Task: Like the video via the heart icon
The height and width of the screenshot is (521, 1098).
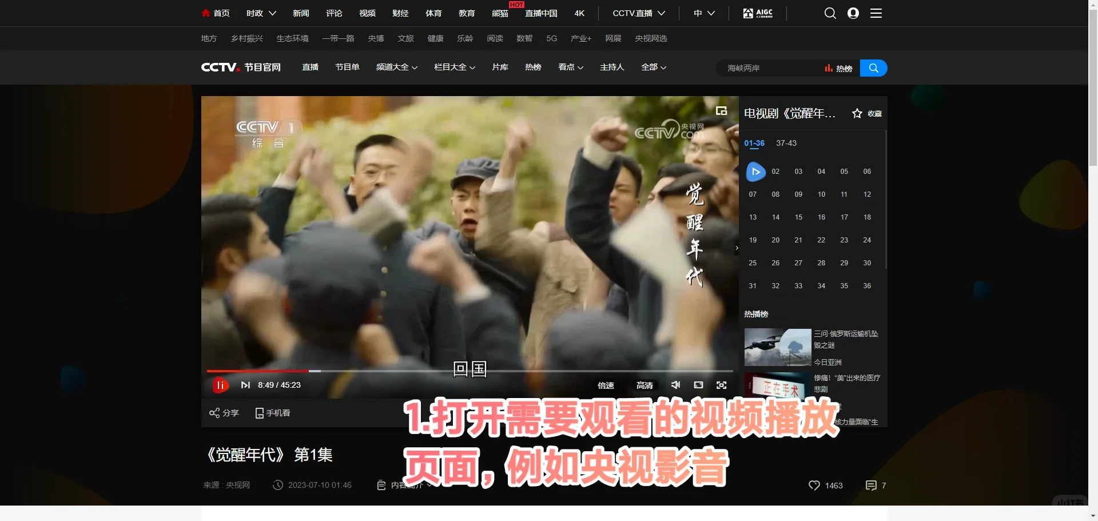Action: pyautogui.click(x=814, y=485)
